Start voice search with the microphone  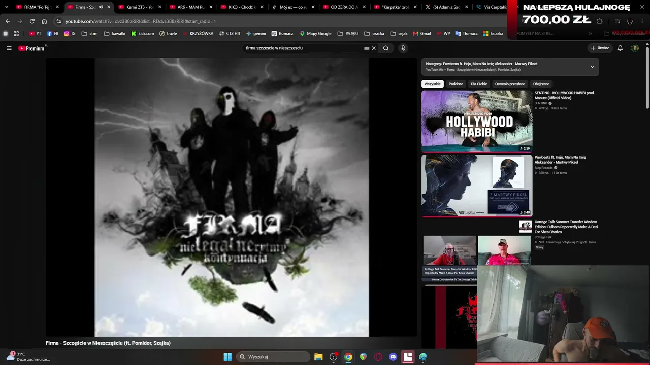[x=403, y=48]
